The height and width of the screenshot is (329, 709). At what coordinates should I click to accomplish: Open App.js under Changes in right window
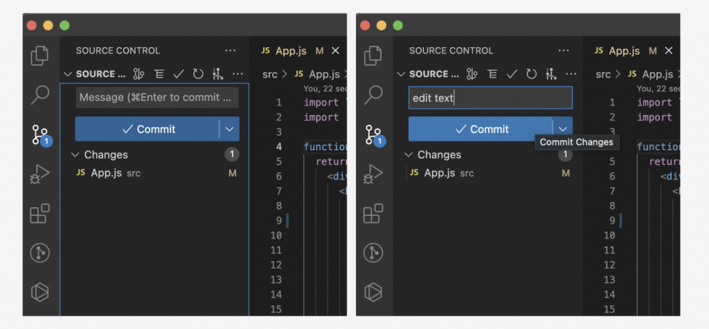[440, 172]
